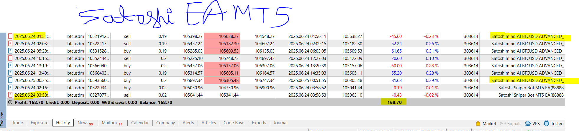Click the stop loss cell 104750.96
579x131 pixels.
click(229, 88)
